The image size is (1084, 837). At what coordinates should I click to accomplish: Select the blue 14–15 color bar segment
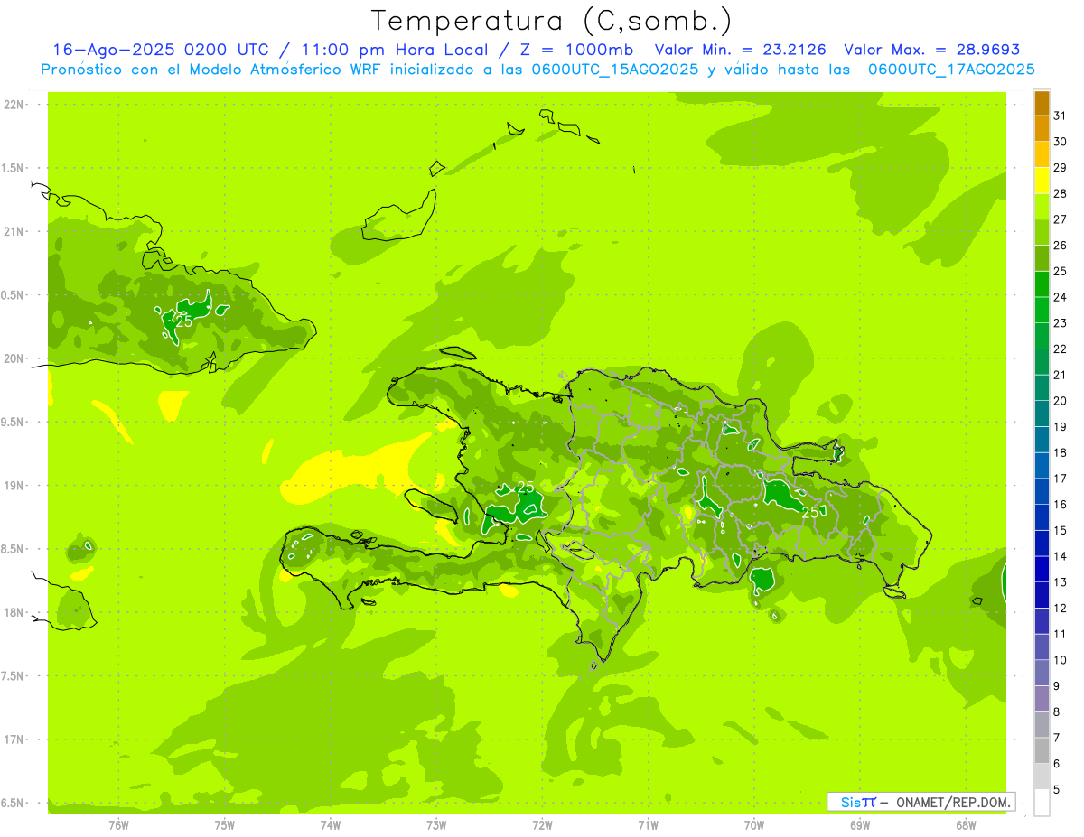point(1042,544)
